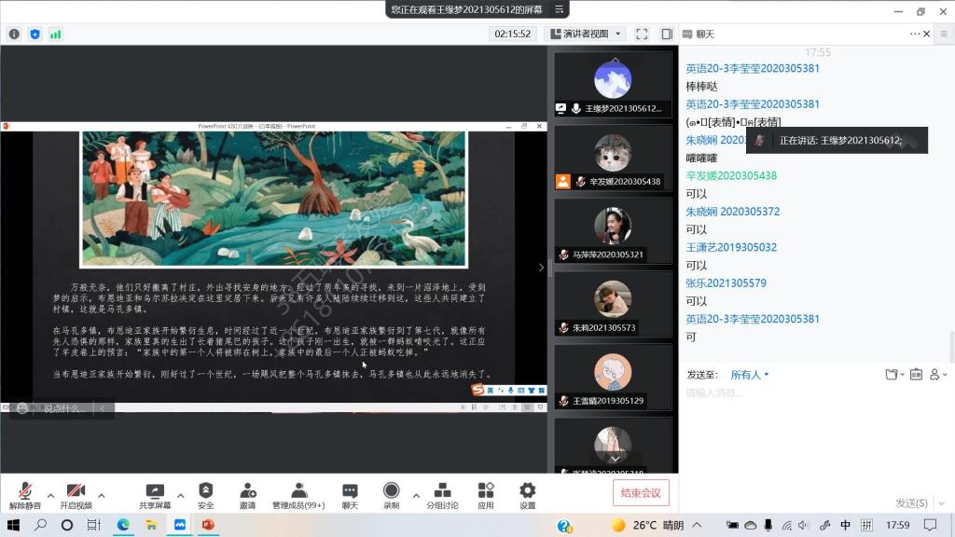Open the 所有人 recipient dropdown in chat
This screenshot has width=955, height=537.
click(750, 375)
